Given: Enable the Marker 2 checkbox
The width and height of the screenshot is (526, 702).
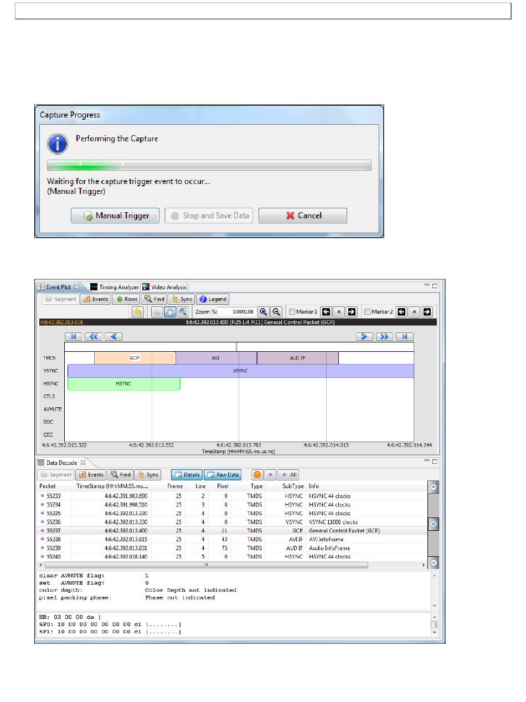Looking at the screenshot, I should tap(367, 312).
